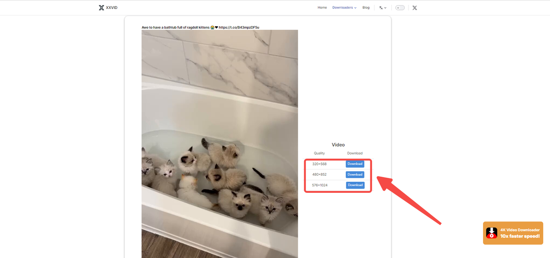Click the 4K Video Downloader app icon
This screenshot has height=258, width=550.
tap(492, 233)
